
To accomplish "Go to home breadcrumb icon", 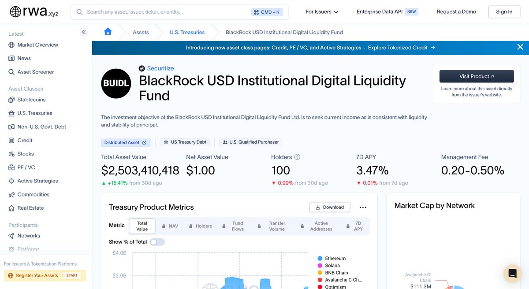I will [108, 32].
